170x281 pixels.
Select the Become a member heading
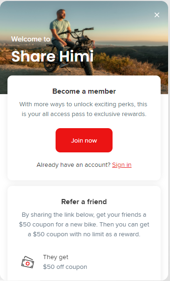(84, 91)
